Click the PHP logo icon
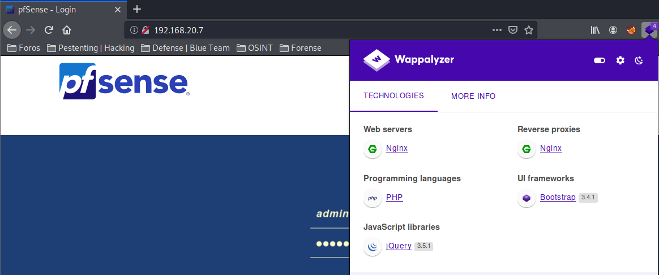Image resolution: width=659 pixels, height=275 pixels. pos(373,198)
